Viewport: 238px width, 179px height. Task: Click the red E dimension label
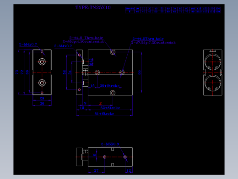tap(100, 103)
